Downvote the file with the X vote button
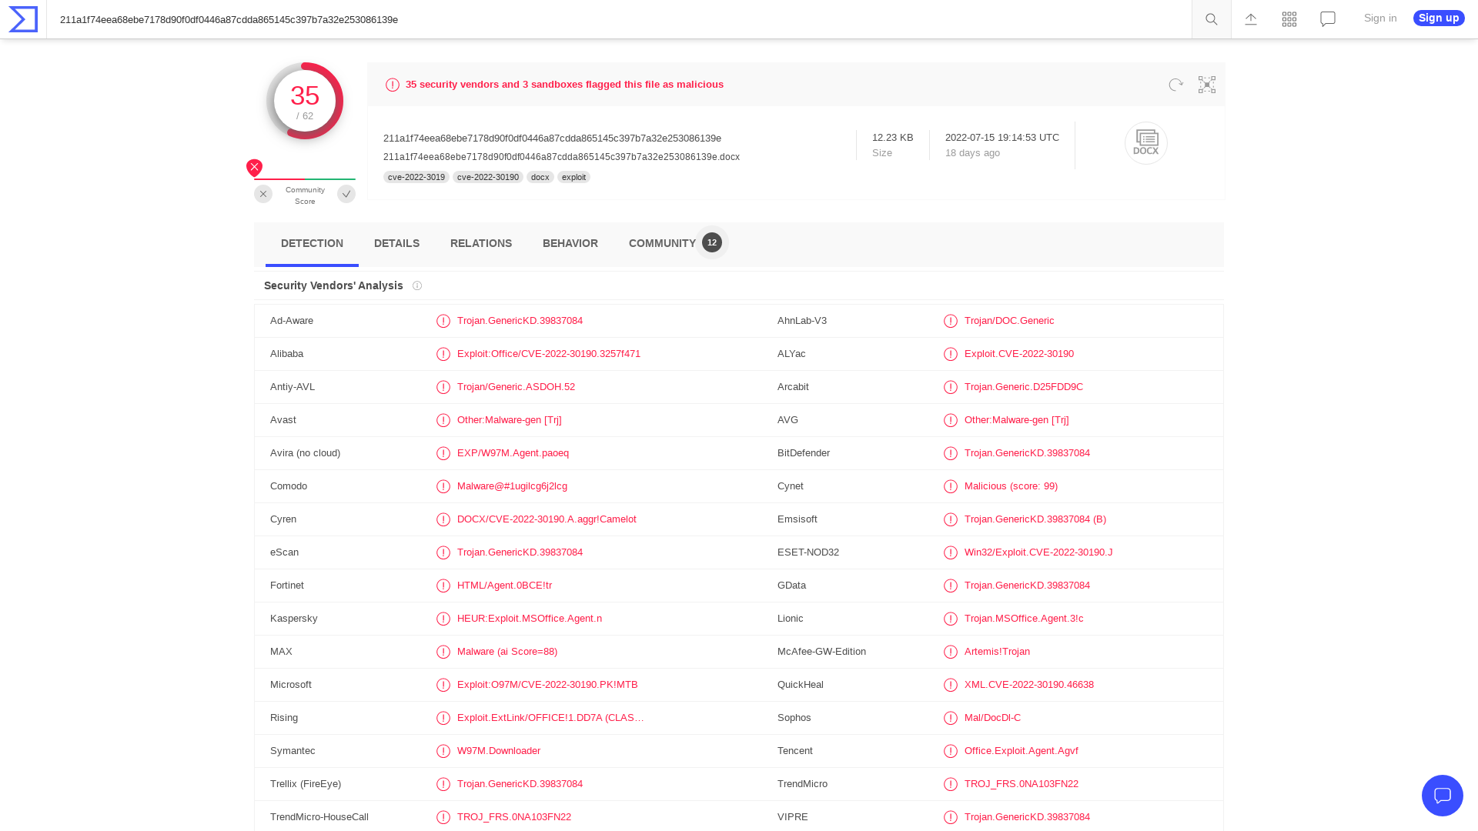 [263, 194]
